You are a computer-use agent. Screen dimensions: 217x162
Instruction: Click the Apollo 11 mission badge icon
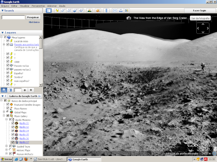tap(17, 123)
